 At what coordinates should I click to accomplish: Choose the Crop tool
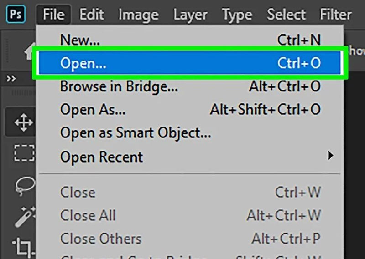point(21,246)
